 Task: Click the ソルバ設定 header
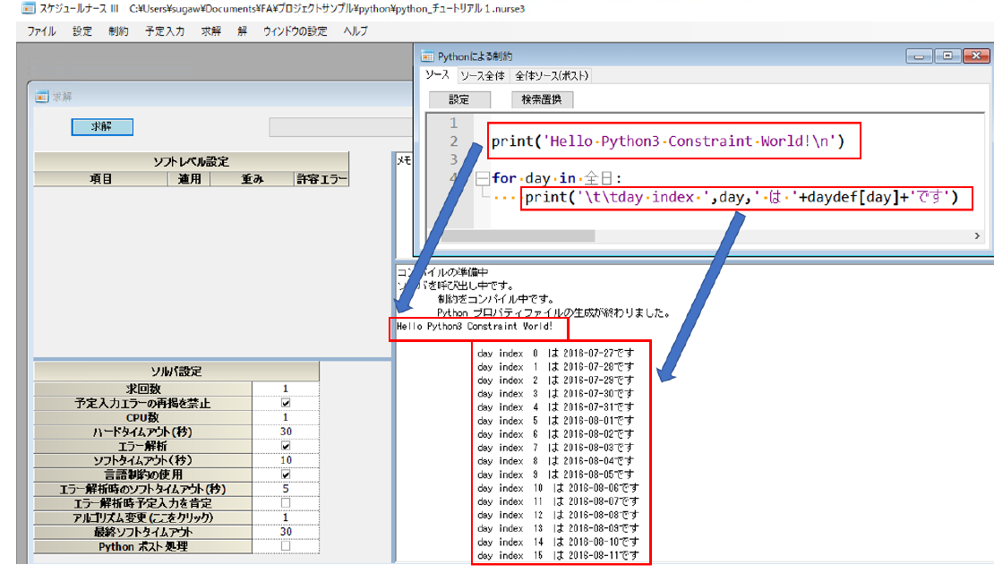click(x=177, y=372)
